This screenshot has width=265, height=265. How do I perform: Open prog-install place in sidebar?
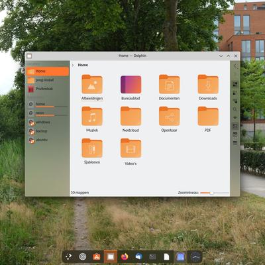coord(48,80)
